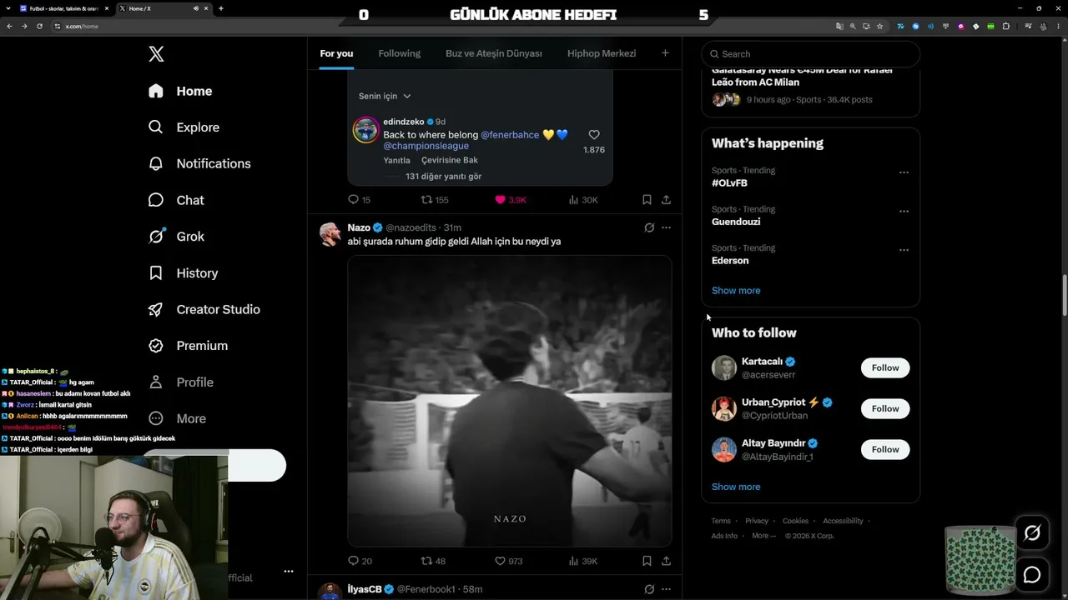The height and width of the screenshot is (600, 1068).
Task: Open the Explore page
Action: point(184,127)
